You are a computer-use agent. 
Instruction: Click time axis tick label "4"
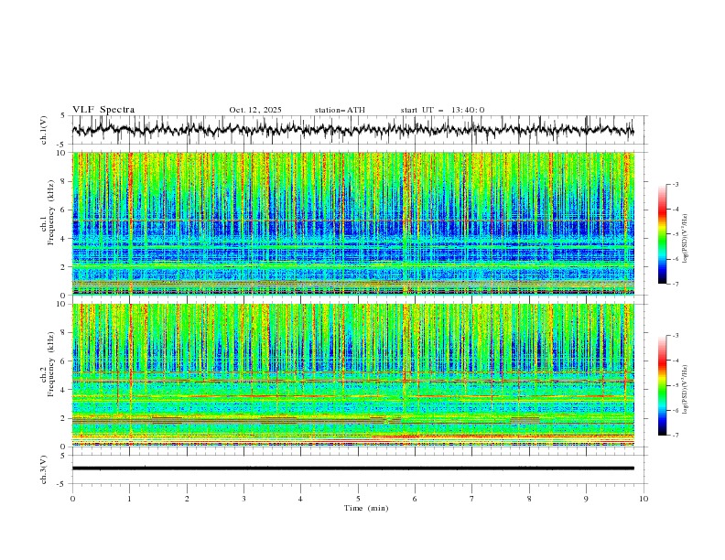301,499
